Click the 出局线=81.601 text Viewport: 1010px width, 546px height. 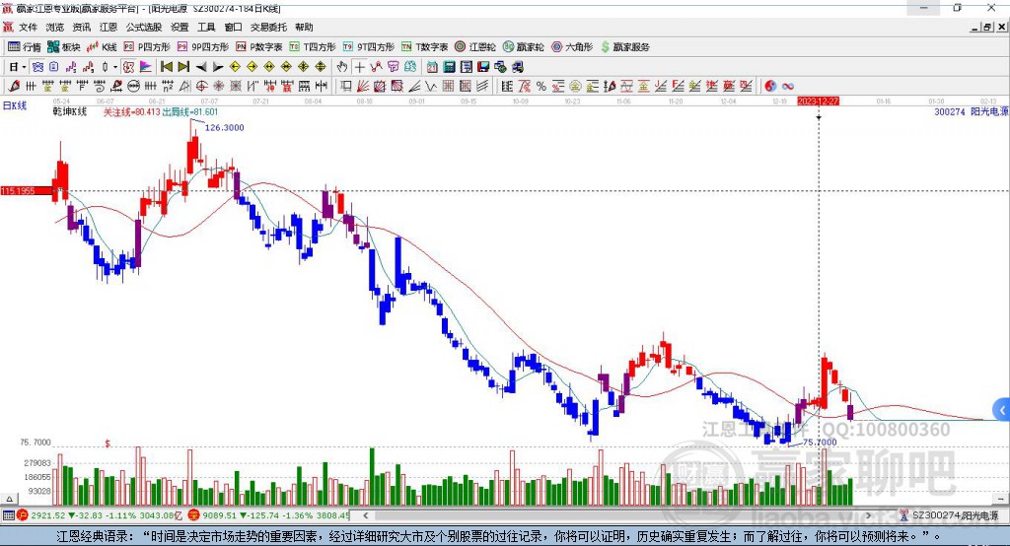point(189,112)
